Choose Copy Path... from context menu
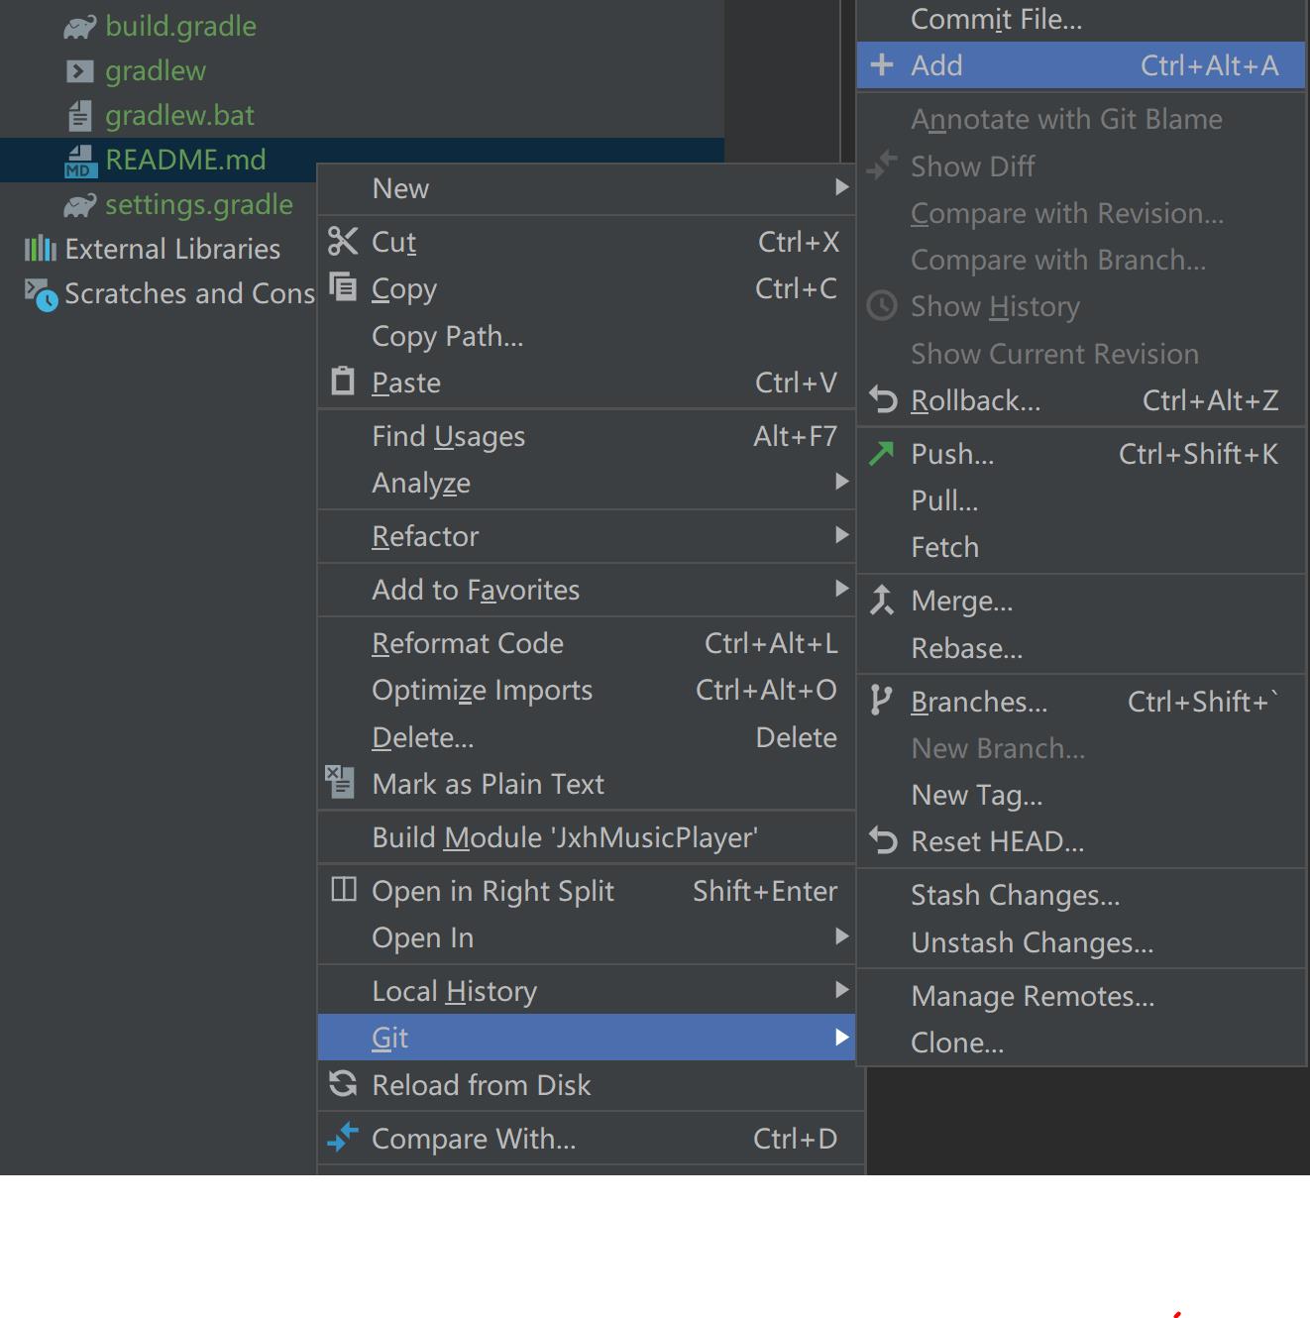The image size is (1310, 1318). pyautogui.click(x=587, y=336)
